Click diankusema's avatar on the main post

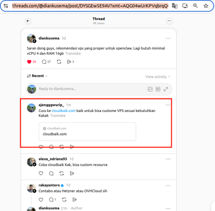click(x=31, y=38)
